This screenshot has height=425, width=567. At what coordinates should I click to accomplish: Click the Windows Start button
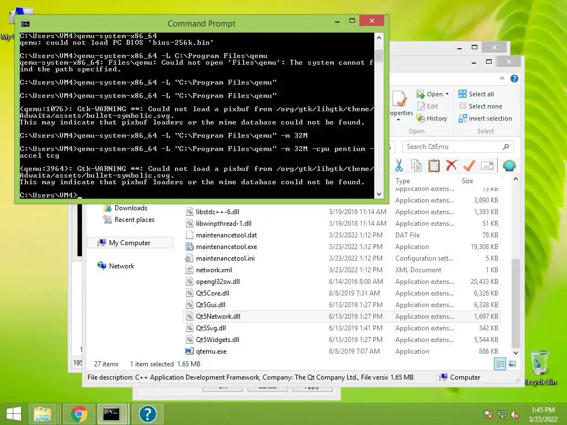pyautogui.click(x=14, y=414)
